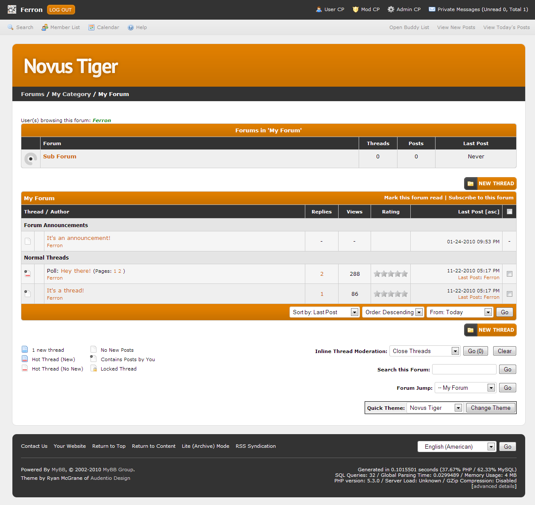The width and height of the screenshot is (535, 505).
Task: Click the Search magnifier icon
Action: (x=11, y=27)
